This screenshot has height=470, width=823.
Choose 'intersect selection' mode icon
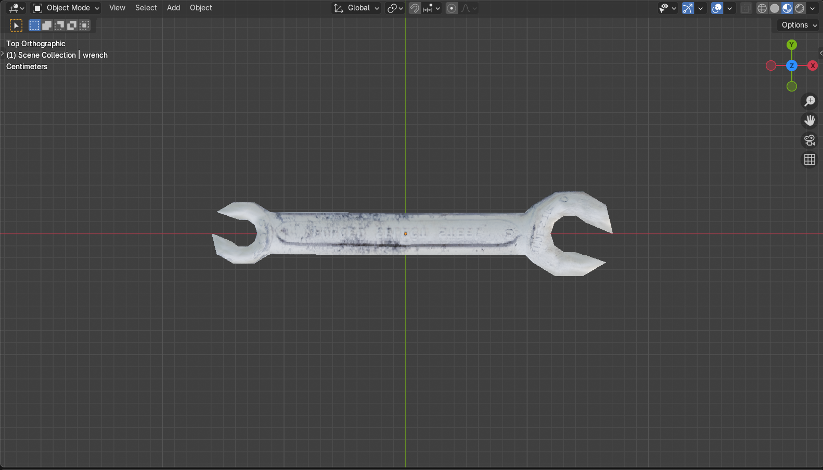(x=84, y=25)
